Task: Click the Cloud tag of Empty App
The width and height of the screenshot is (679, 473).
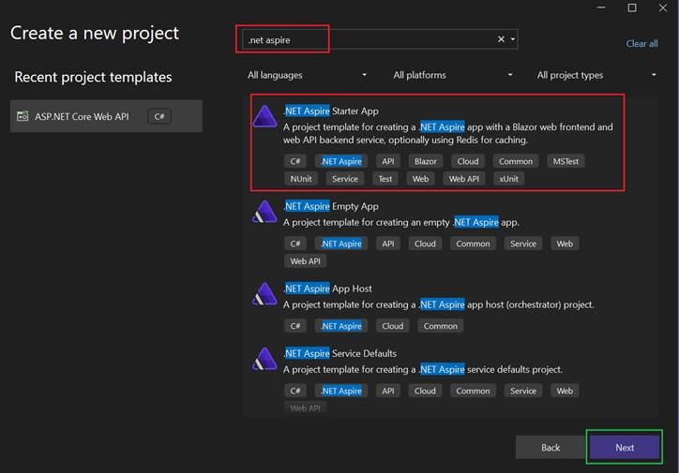Action: tap(425, 244)
